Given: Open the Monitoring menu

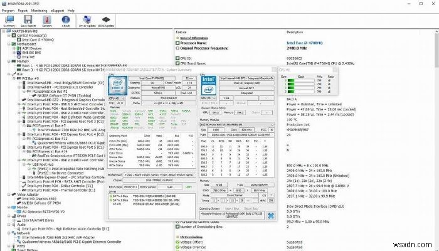Looking at the screenshot, I should (x=39, y=11).
